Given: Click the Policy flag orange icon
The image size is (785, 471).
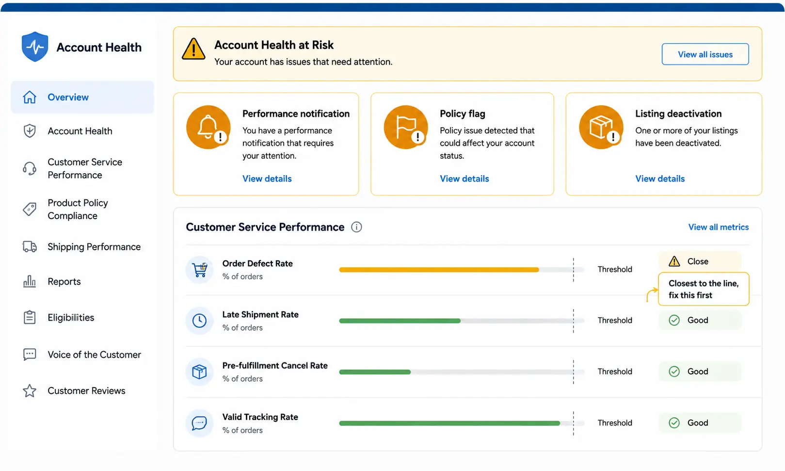Looking at the screenshot, I should coord(406,127).
